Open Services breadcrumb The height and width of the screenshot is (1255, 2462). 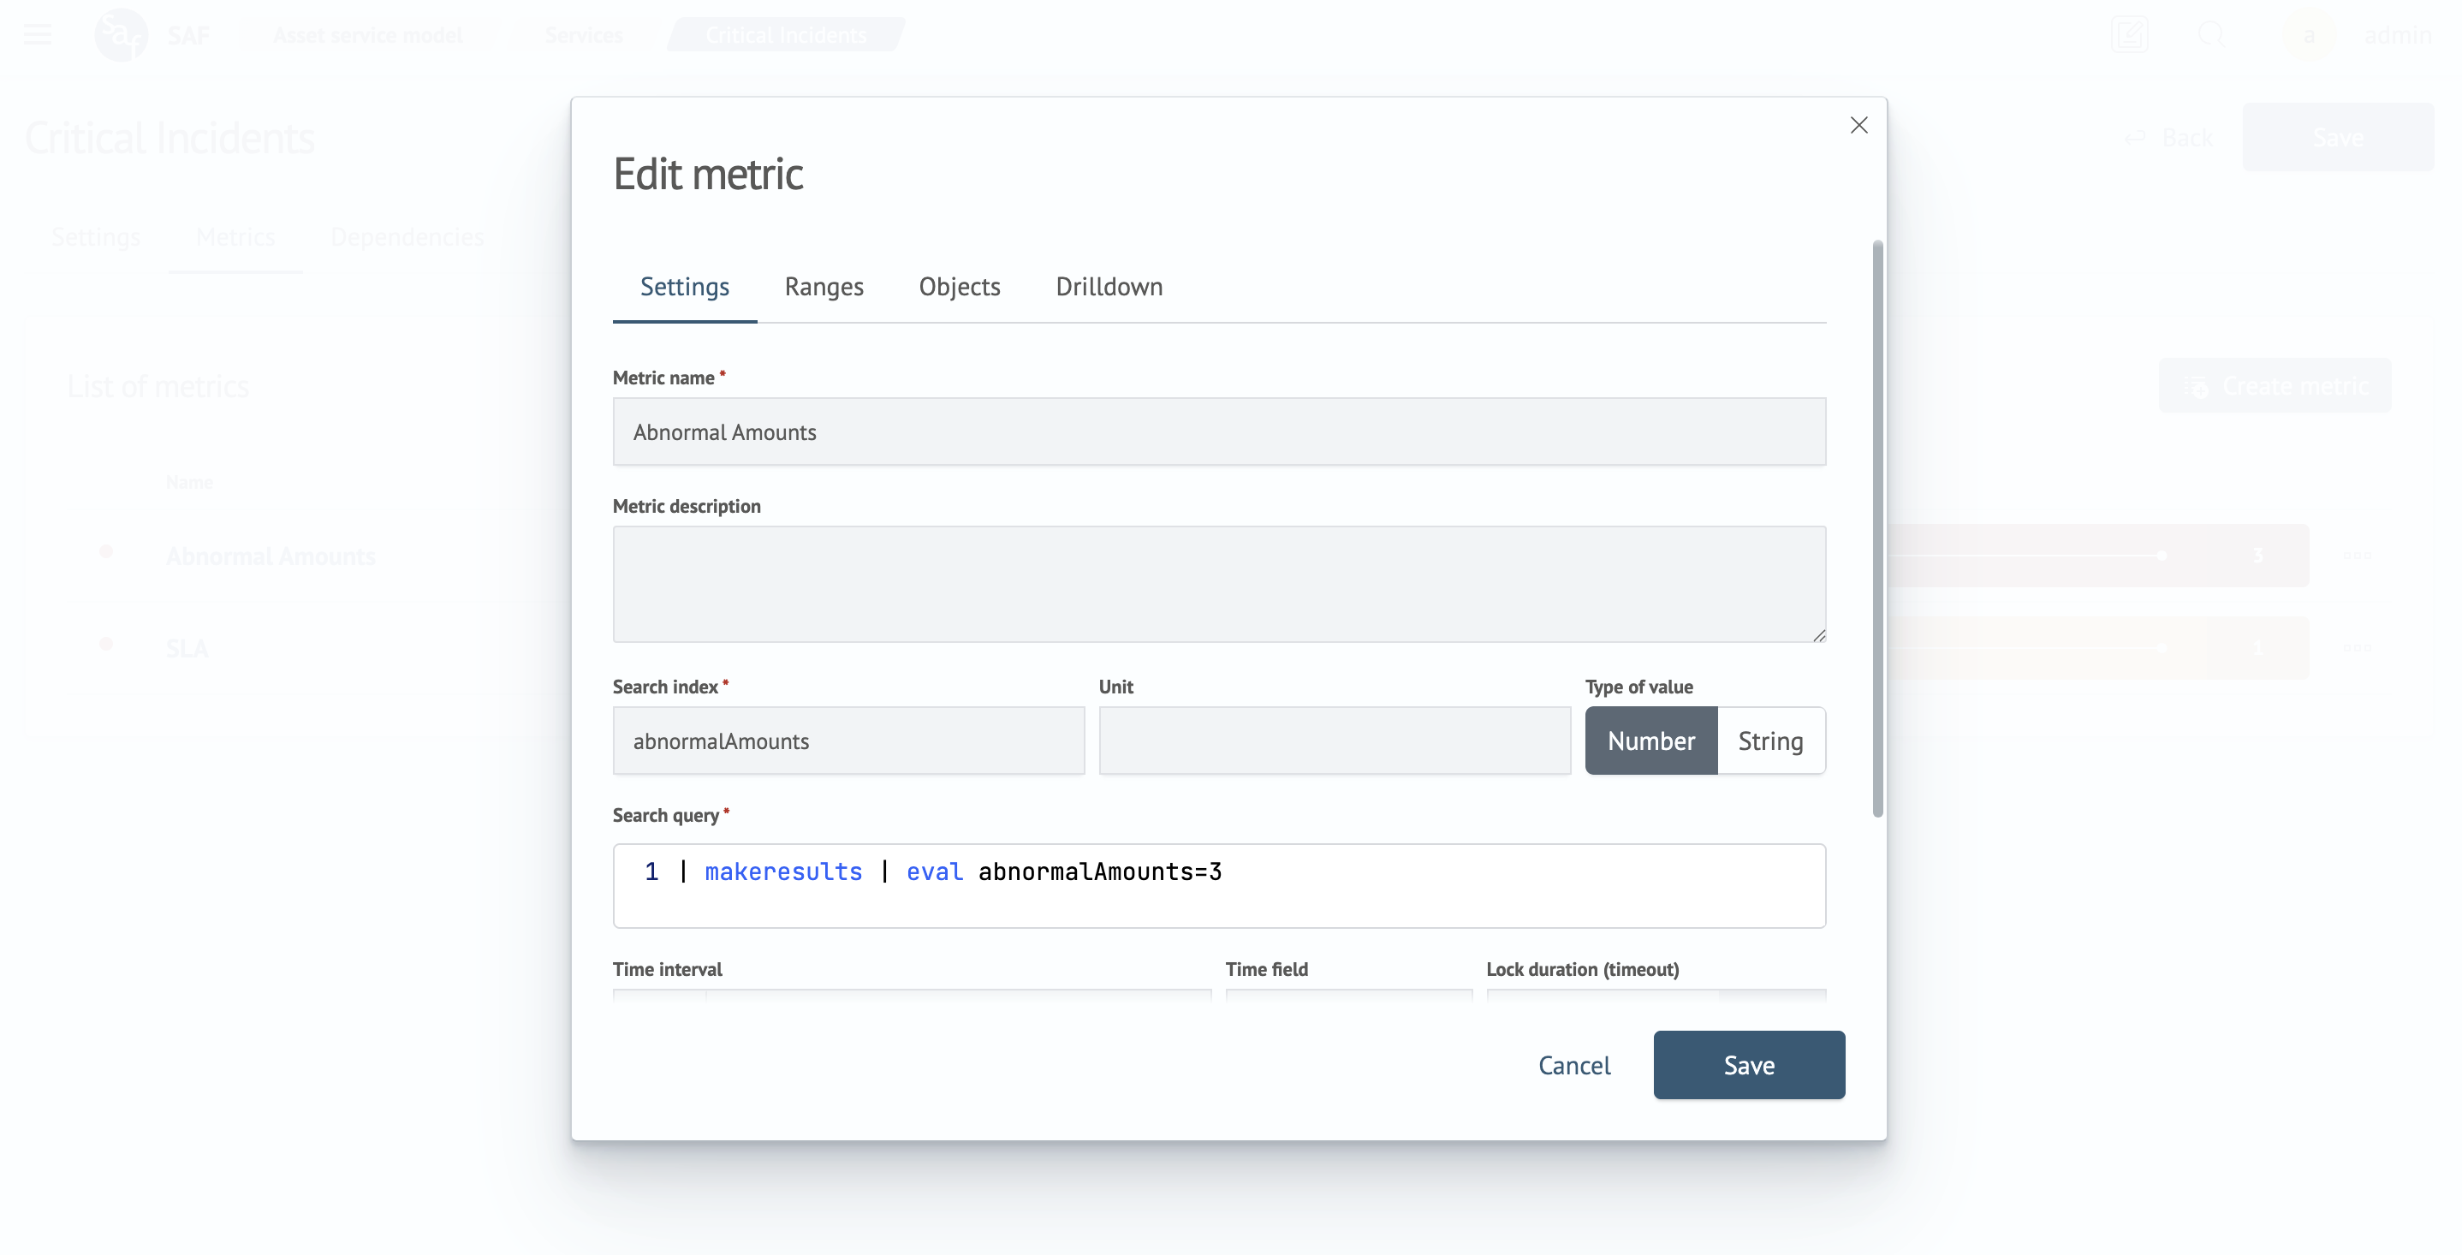[583, 35]
